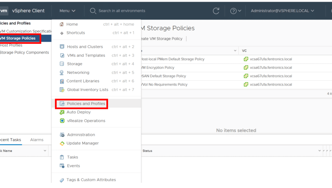This screenshot has width=332, height=188.
Task: Click the Status column header
Action: point(147,151)
